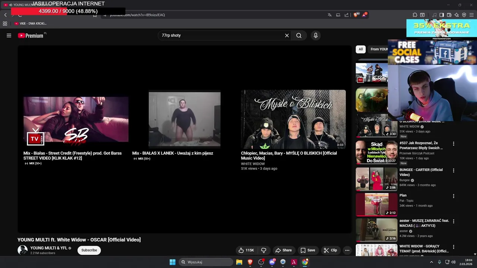Click the browser address bar URL
477x268 pixels.
138,15
